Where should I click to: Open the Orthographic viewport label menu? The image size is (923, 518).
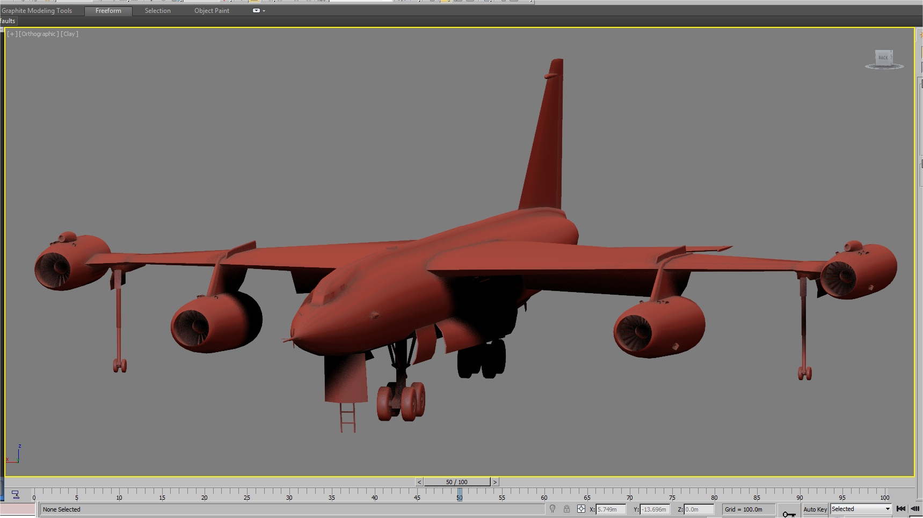click(39, 34)
